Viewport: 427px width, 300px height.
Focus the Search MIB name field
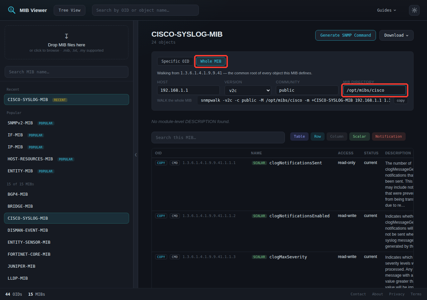click(66, 72)
